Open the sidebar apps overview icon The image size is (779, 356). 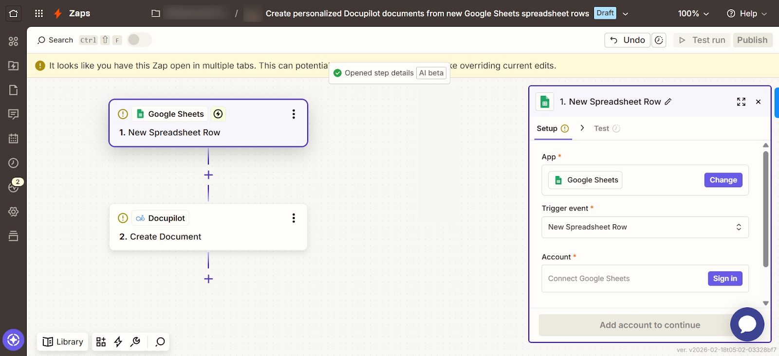pyautogui.click(x=14, y=41)
